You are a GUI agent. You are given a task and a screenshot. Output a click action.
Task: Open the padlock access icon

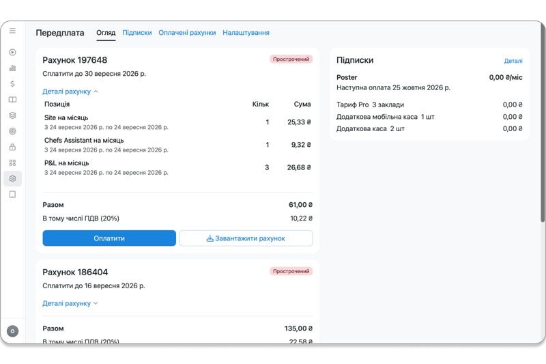tap(12, 147)
